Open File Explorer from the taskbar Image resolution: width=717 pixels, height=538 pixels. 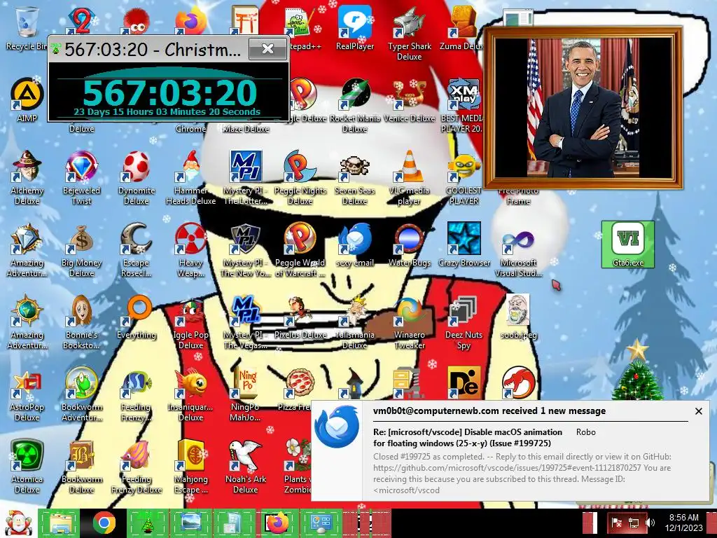(x=60, y=523)
